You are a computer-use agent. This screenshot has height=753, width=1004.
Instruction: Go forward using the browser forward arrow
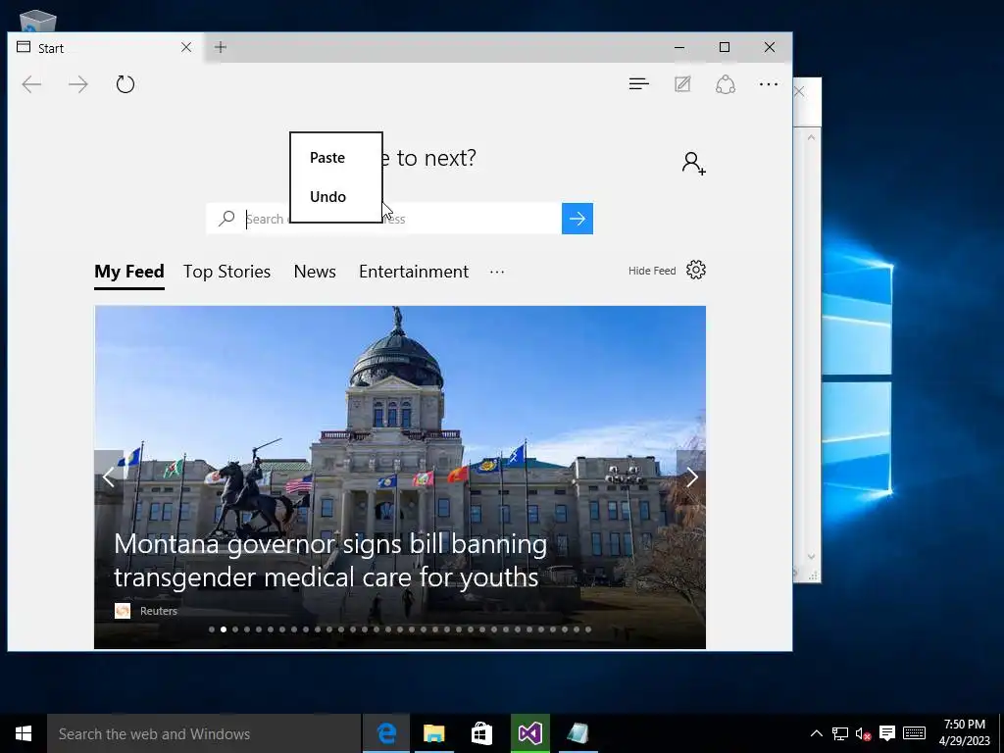78,84
